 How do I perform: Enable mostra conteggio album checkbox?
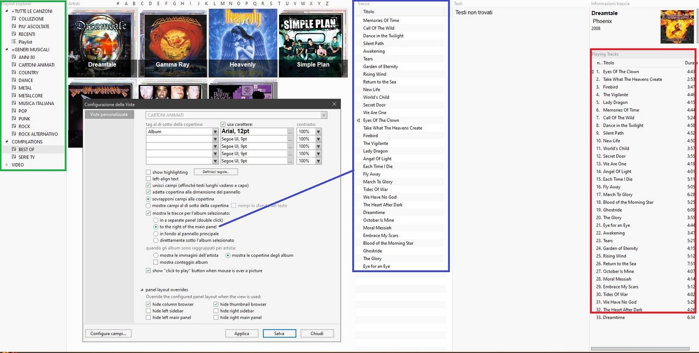coord(156,262)
